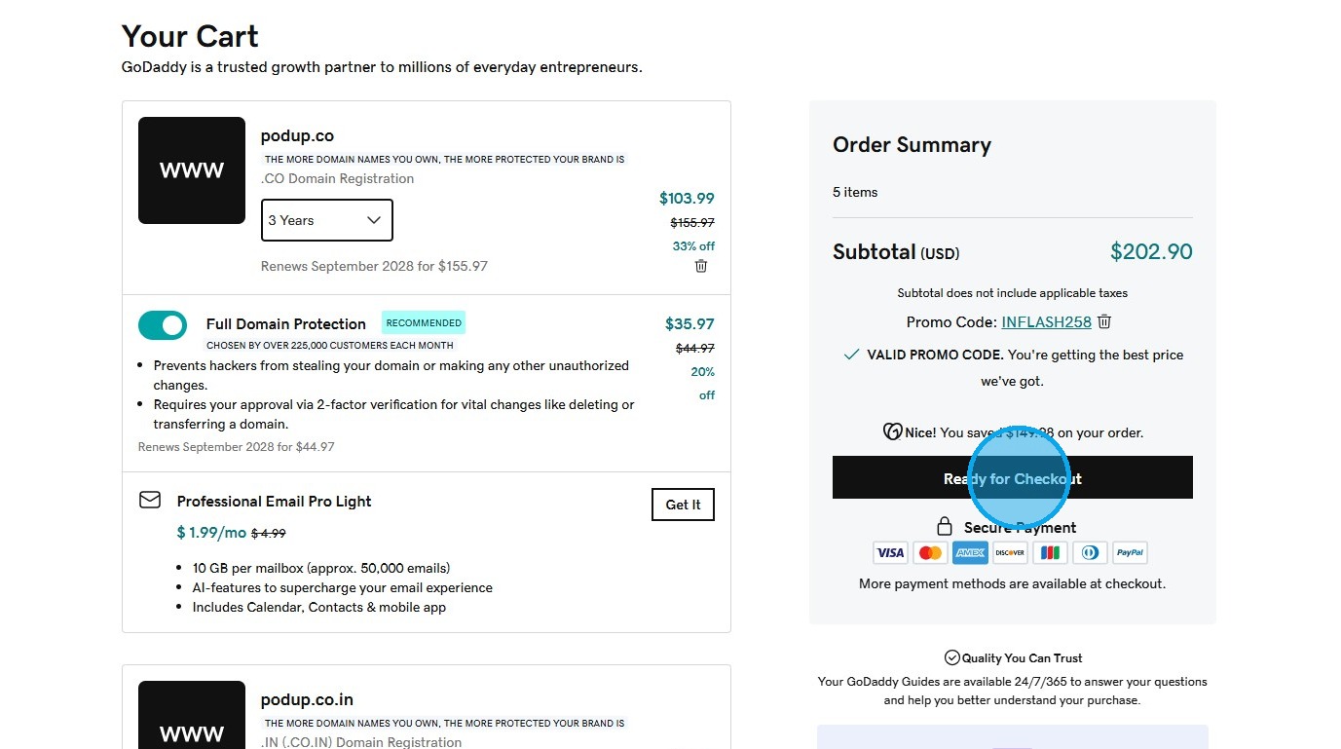Open the 3 Years term dropdown
The image size is (1341, 749).
pos(326,220)
